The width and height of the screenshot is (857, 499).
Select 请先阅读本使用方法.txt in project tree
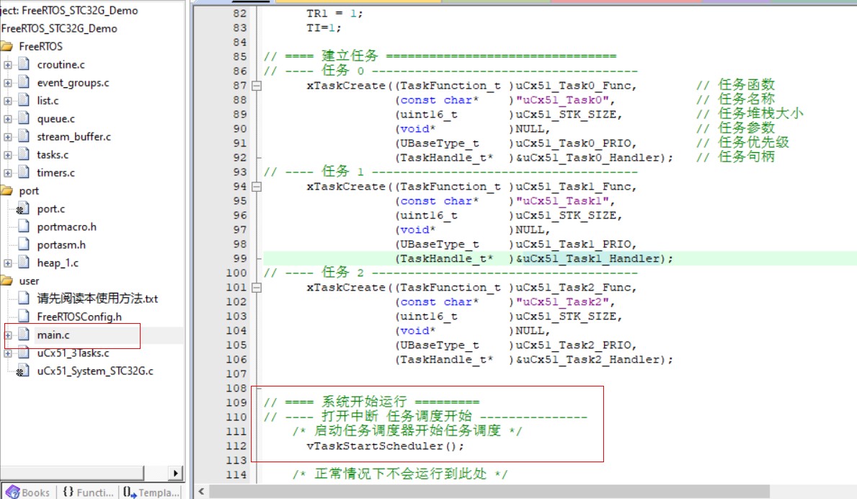97,299
